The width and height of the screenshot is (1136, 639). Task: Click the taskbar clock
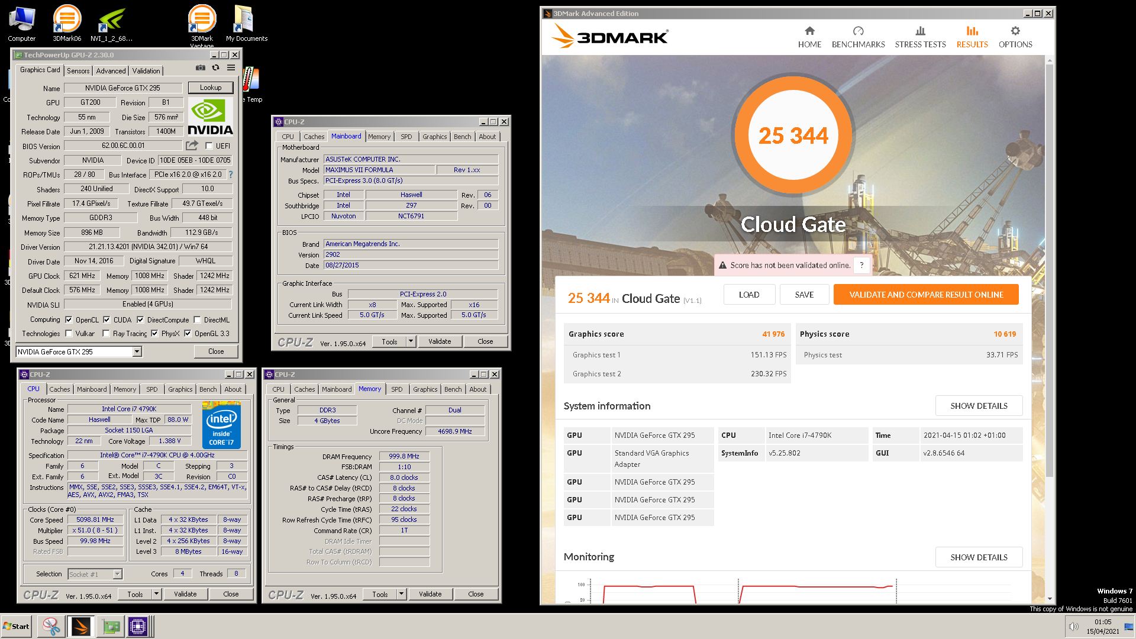tap(1102, 627)
